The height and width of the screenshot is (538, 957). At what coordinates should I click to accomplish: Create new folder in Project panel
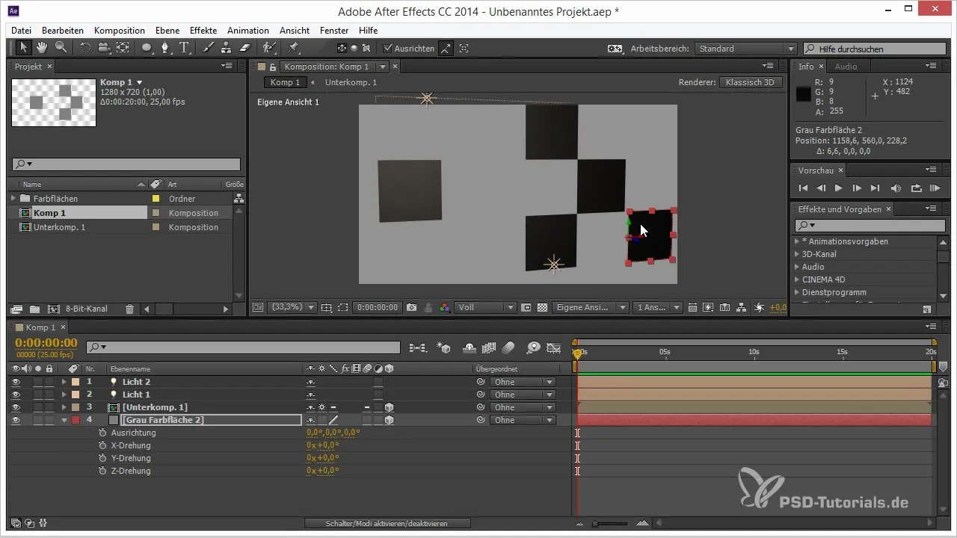34,309
